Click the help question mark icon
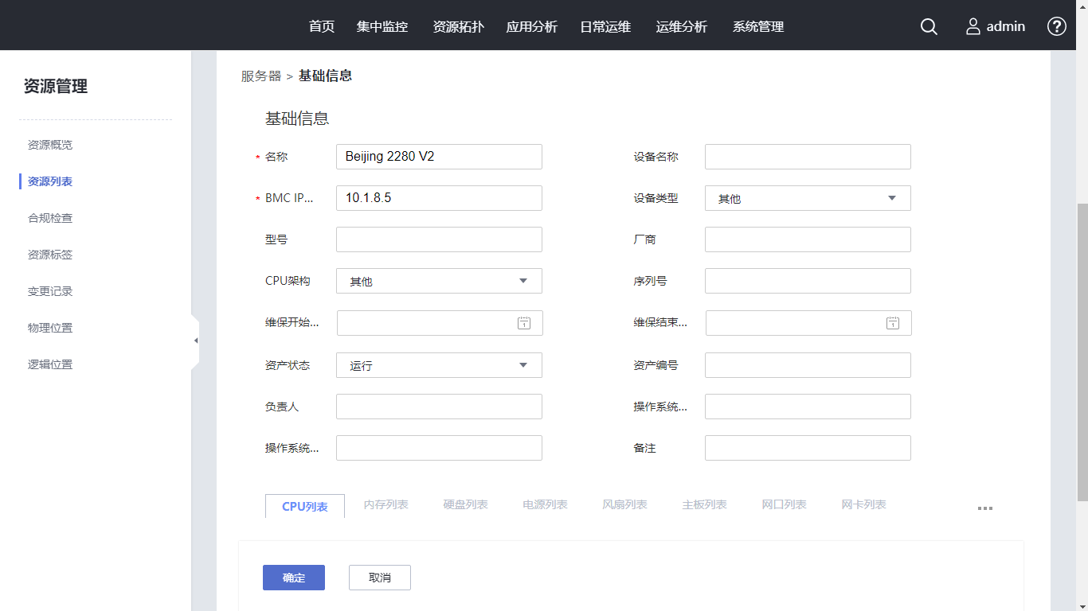The width and height of the screenshot is (1088, 611). point(1056,26)
